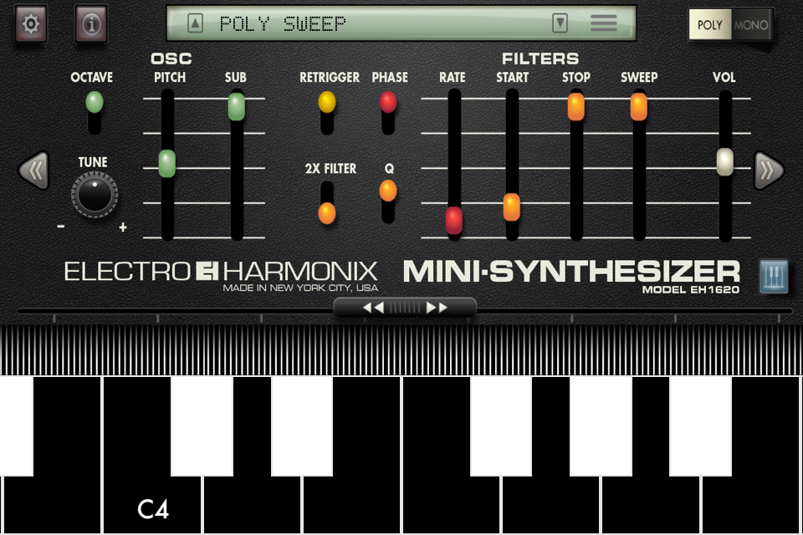This screenshot has height=535, width=803.
Task: Click the red RATE slider handle
Action: pyautogui.click(x=453, y=220)
